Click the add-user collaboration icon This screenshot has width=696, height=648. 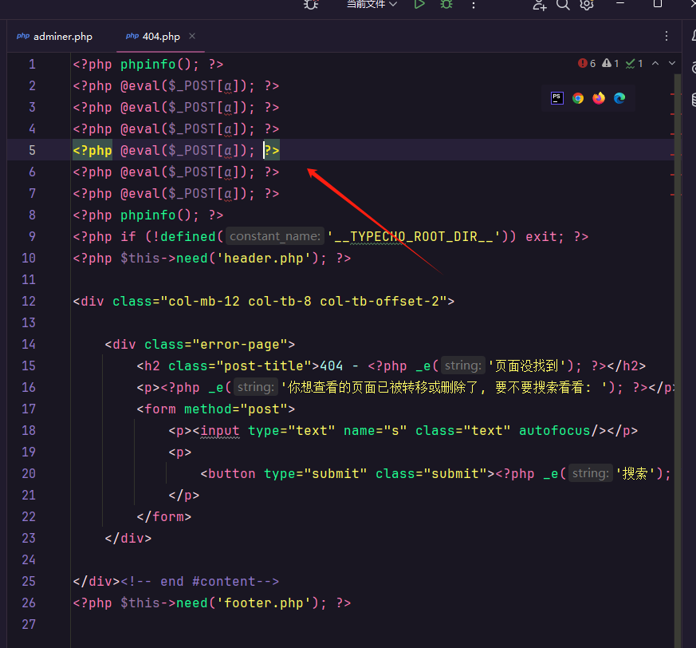(539, 5)
